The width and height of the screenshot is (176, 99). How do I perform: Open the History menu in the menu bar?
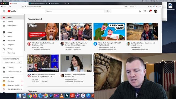pos(24,1)
